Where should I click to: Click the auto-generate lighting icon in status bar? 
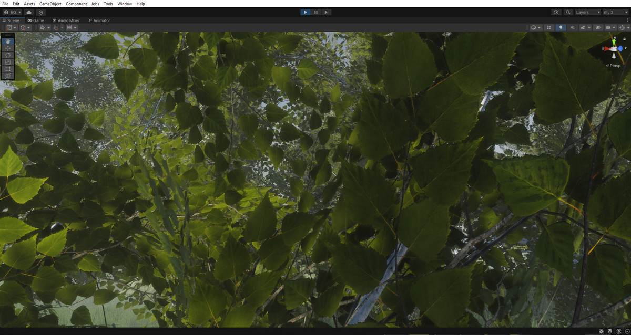[619, 331]
